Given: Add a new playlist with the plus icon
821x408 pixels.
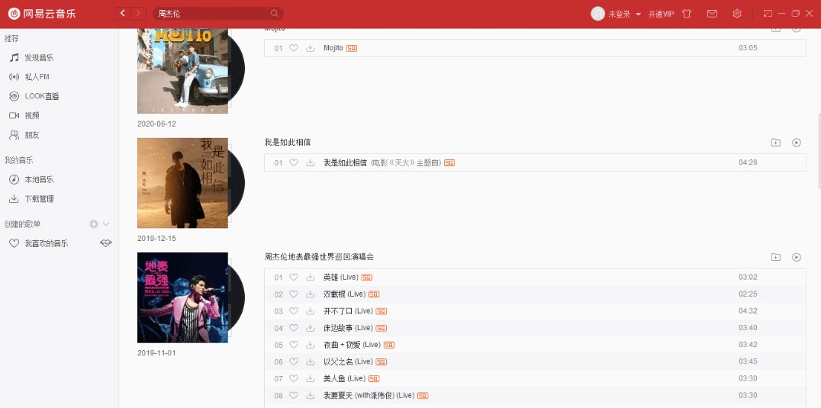Looking at the screenshot, I should pyautogui.click(x=94, y=224).
